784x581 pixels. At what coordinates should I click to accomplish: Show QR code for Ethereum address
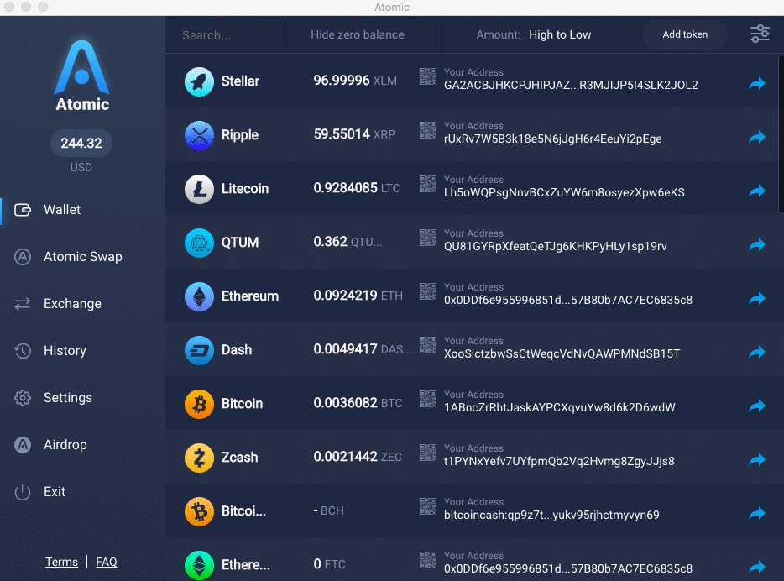[x=427, y=291]
